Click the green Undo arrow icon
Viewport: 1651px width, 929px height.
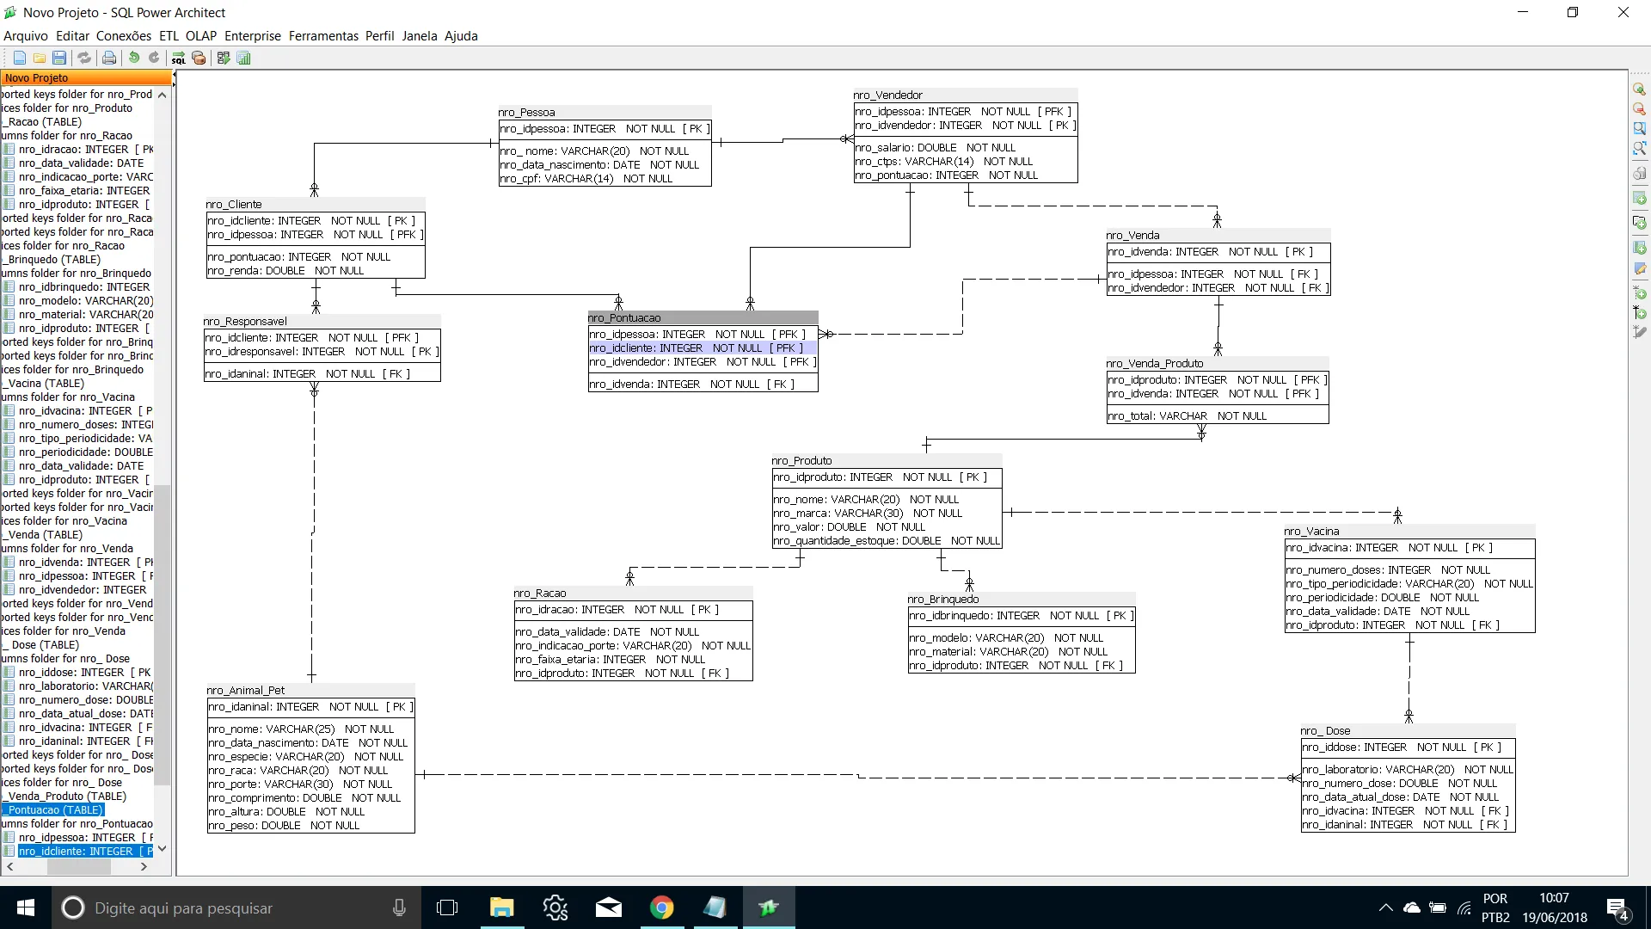tap(134, 58)
